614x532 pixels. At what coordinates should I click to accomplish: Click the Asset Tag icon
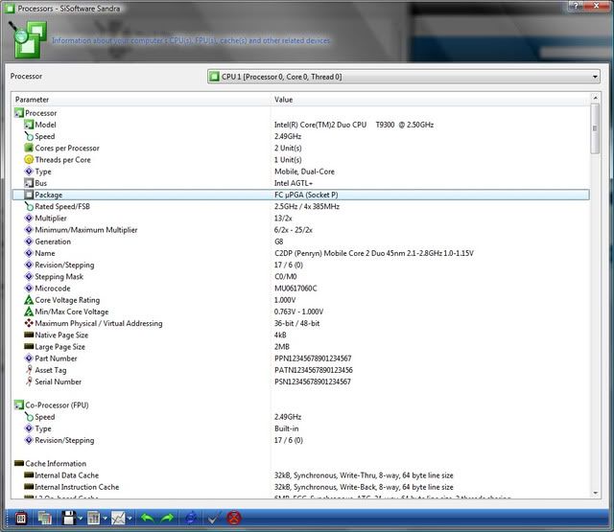(29, 370)
